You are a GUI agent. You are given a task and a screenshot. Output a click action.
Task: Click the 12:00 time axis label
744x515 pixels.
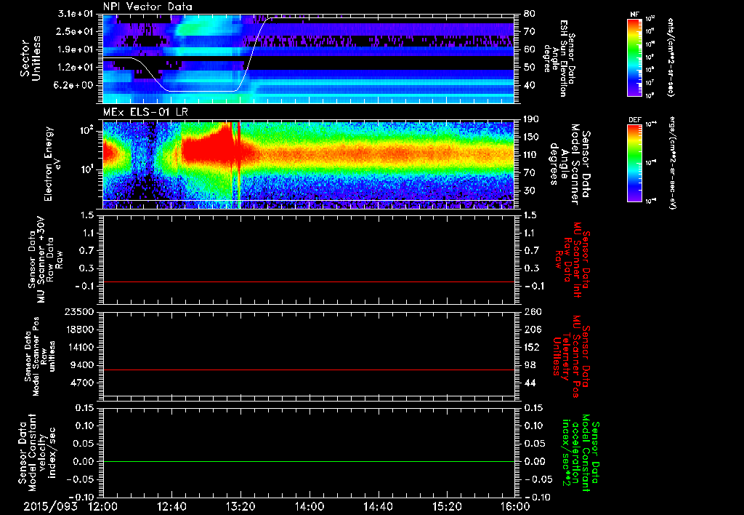[103, 507]
